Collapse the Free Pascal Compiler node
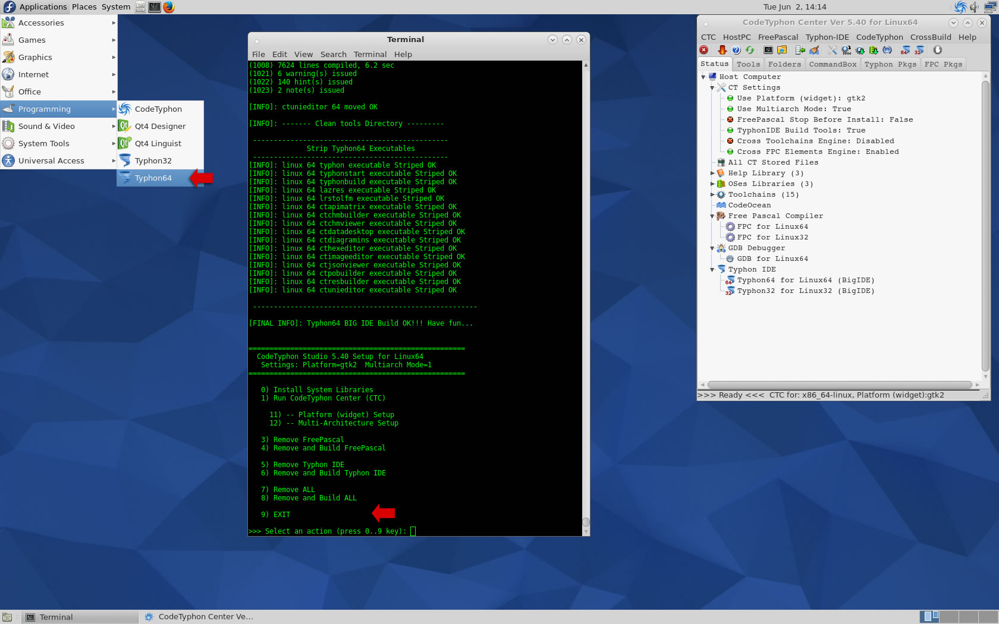The image size is (999, 624). (712, 216)
